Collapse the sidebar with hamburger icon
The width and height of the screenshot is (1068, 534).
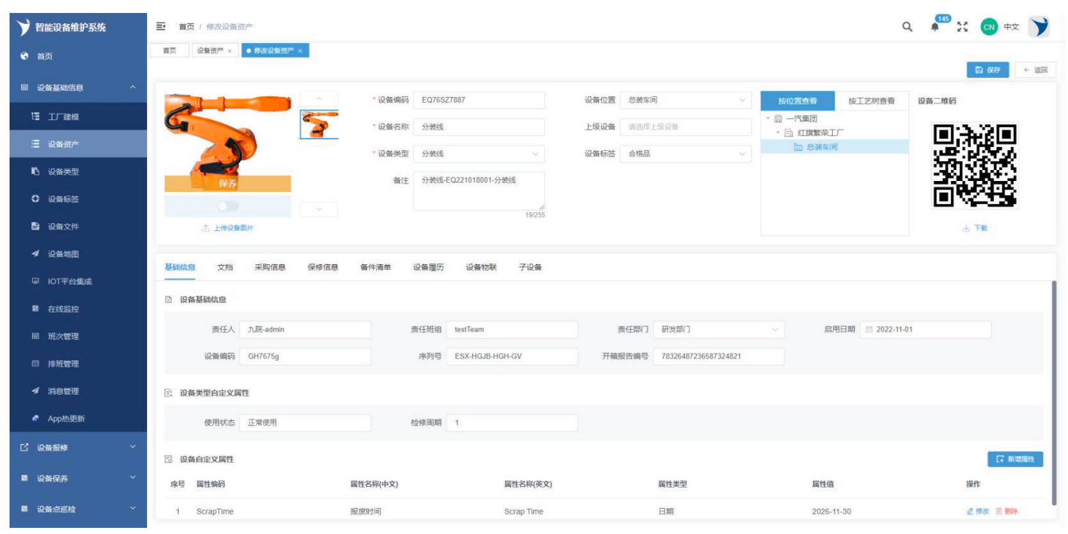pos(161,27)
